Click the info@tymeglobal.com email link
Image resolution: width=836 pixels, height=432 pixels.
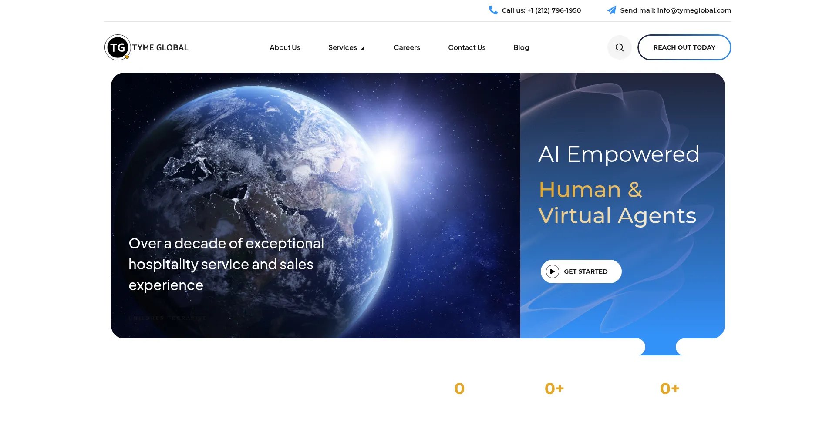pos(694,10)
